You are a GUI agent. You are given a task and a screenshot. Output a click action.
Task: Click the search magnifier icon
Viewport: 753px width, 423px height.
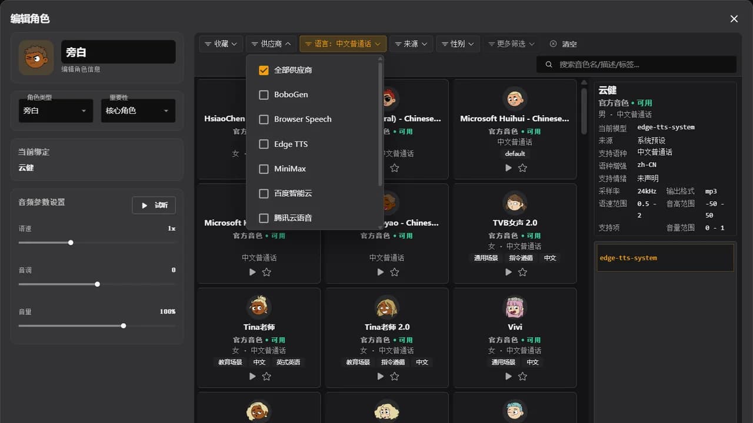pyautogui.click(x=549, y=64)
